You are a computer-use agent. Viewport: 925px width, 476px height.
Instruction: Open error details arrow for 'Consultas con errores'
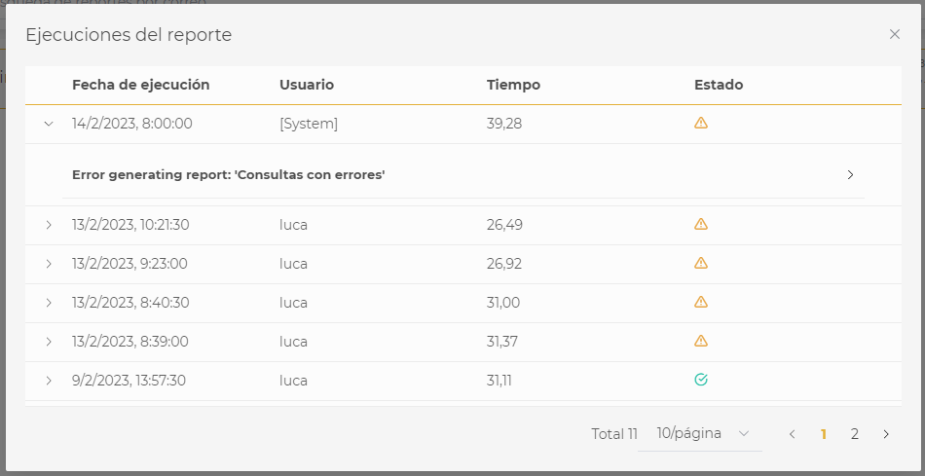coord(850,175)
